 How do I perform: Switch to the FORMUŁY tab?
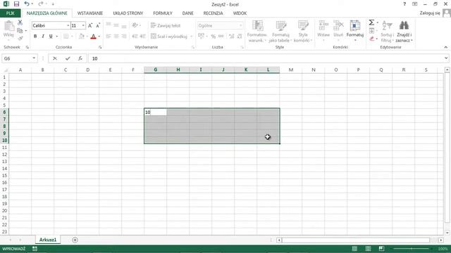coord(163,13)
